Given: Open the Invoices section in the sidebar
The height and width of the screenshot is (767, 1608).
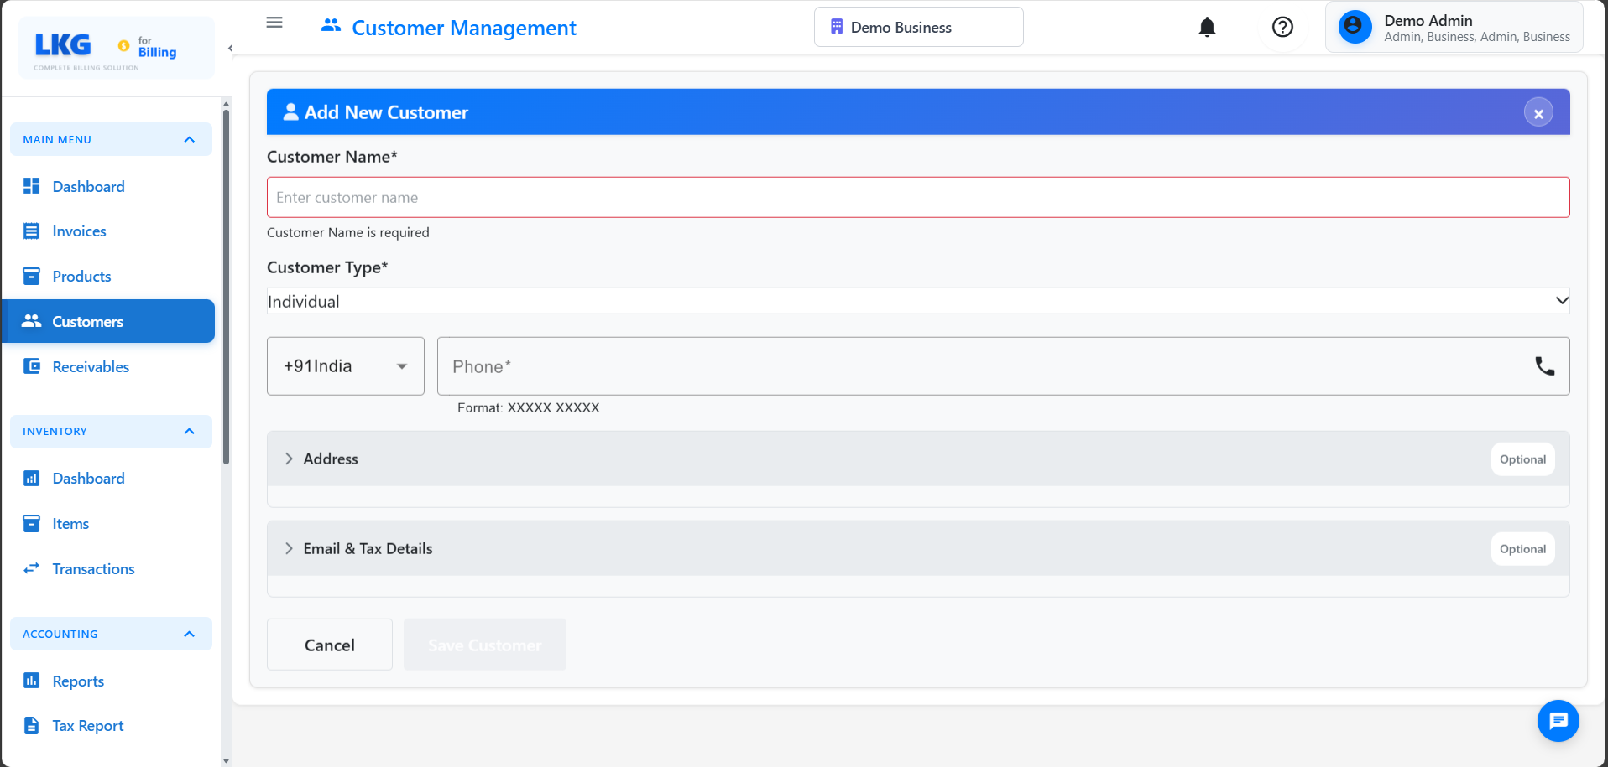Looking at the screenshot, I should tap(79, 231).
